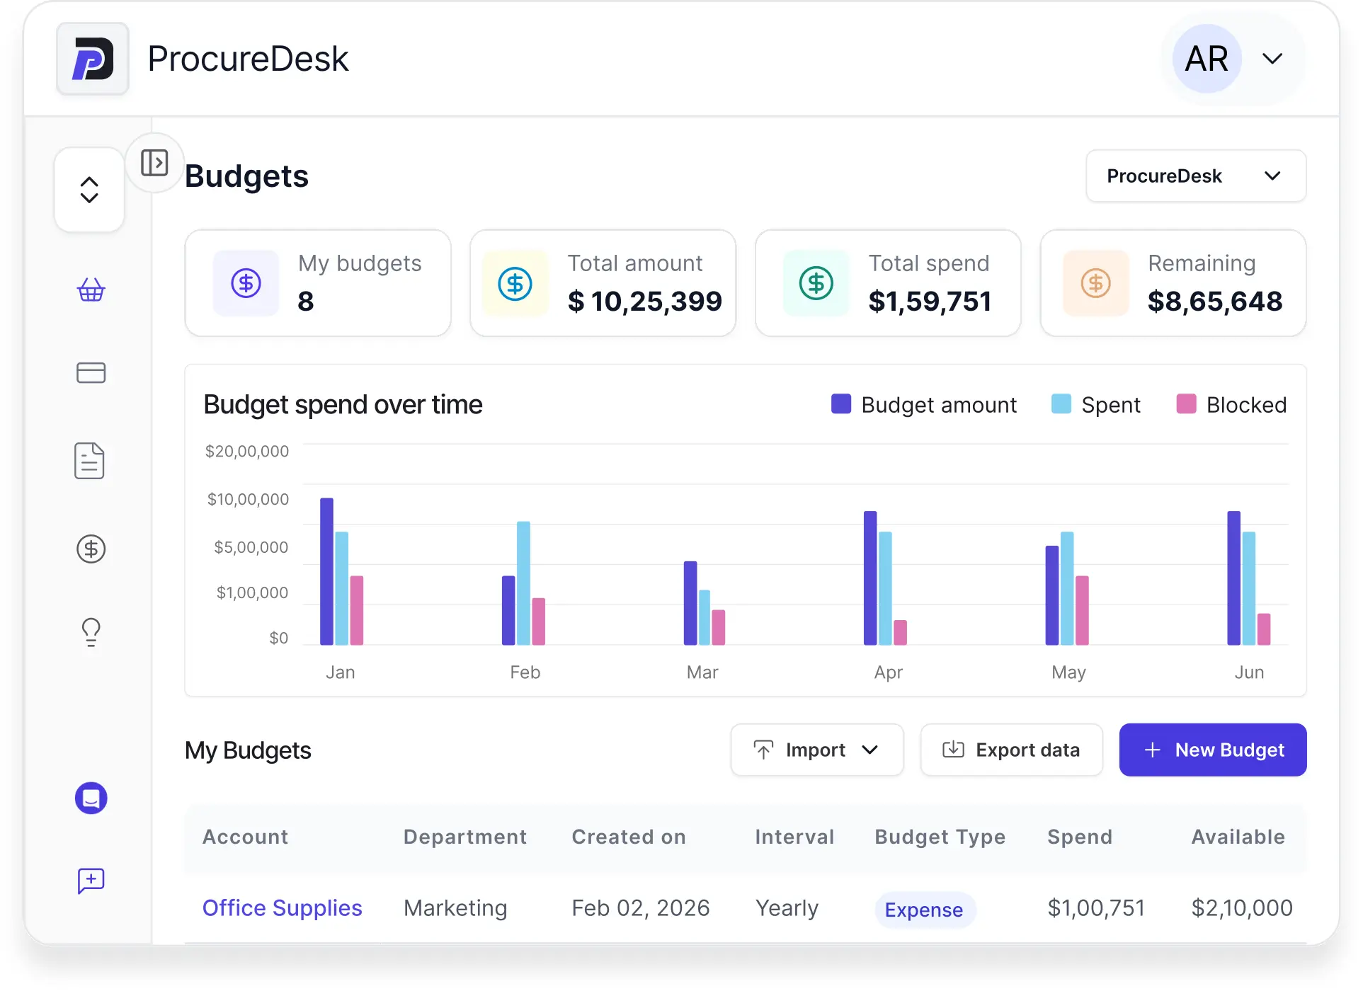This screenshot has height=991, width=1363.
Task: Click the Blocked legend swatch
Action: pos(1186,404)
